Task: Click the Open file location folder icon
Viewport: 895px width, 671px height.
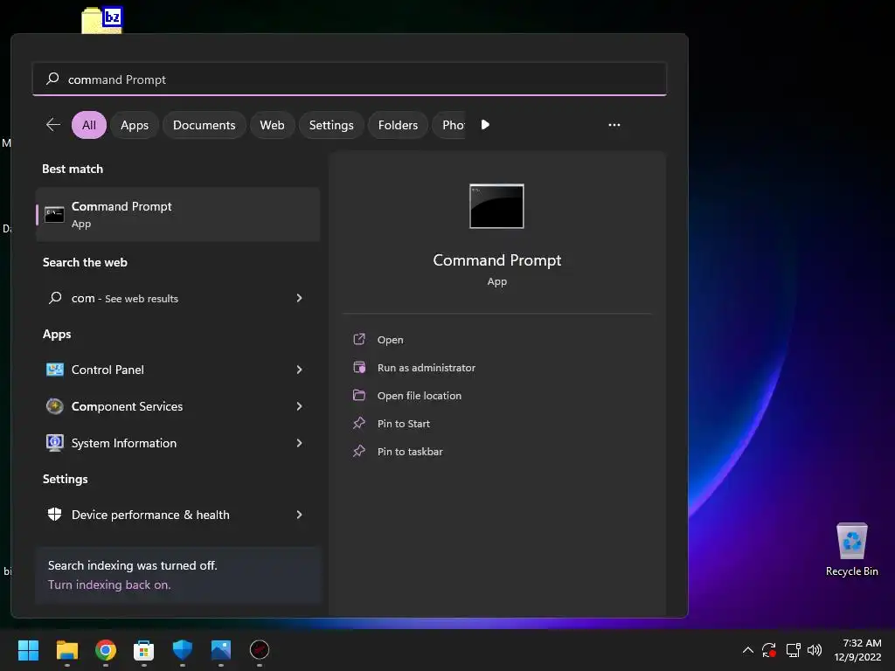Action: [359, 396]
